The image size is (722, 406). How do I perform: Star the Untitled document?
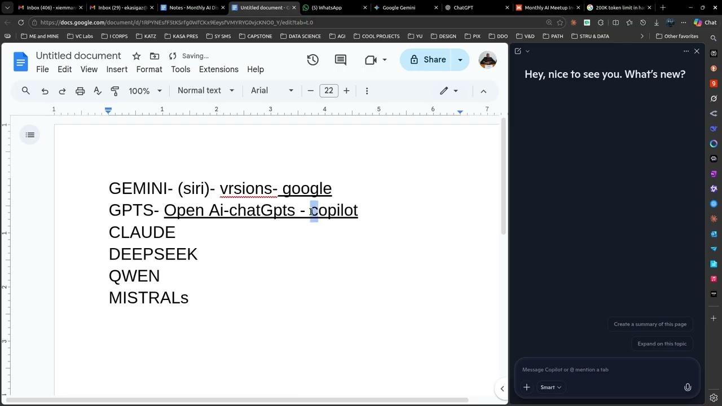(137, 56)
